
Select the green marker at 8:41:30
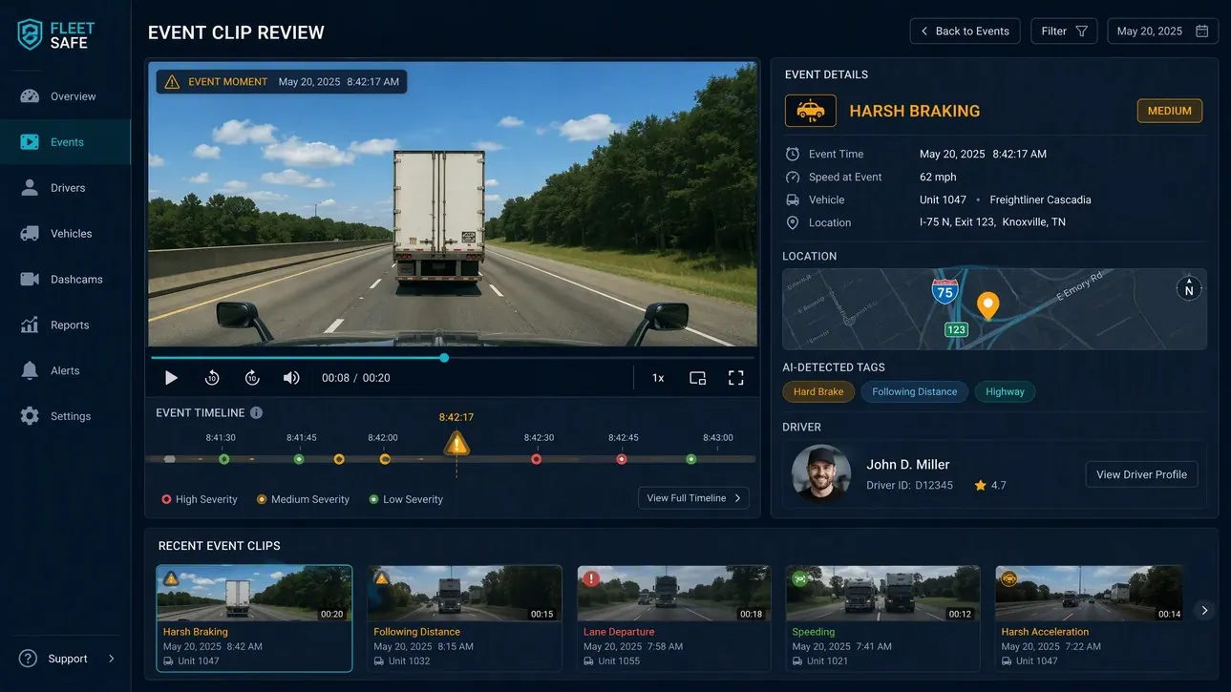tap(224, 459)
